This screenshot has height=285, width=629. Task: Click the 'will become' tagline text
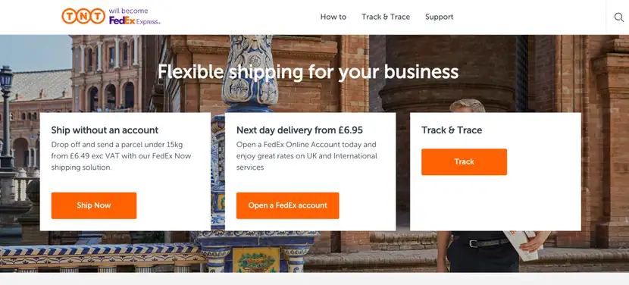[x=128, y=11]
